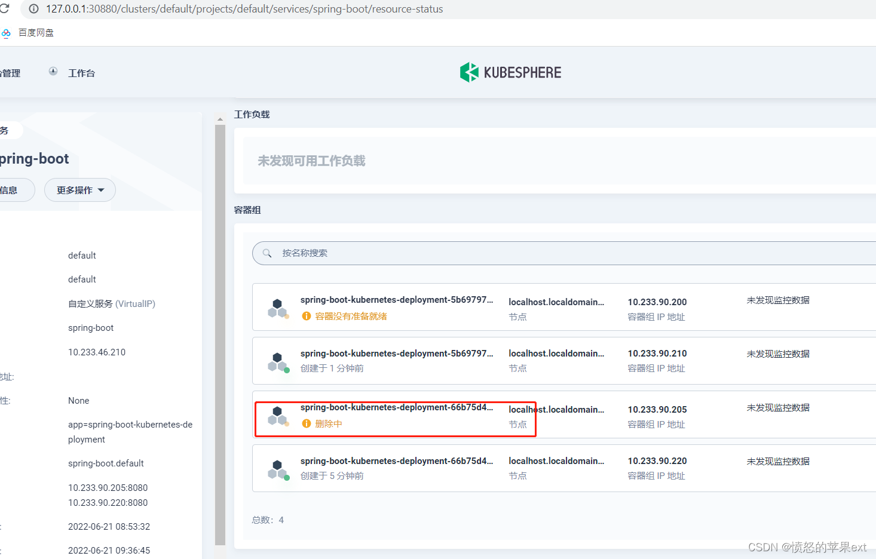876x559 pixels.
Task: Click the 按名称搜索 search field
Action: [564, 253]
